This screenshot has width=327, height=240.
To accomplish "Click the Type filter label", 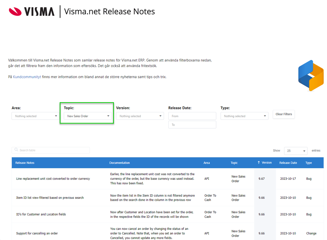I will [x=225, y=108].
